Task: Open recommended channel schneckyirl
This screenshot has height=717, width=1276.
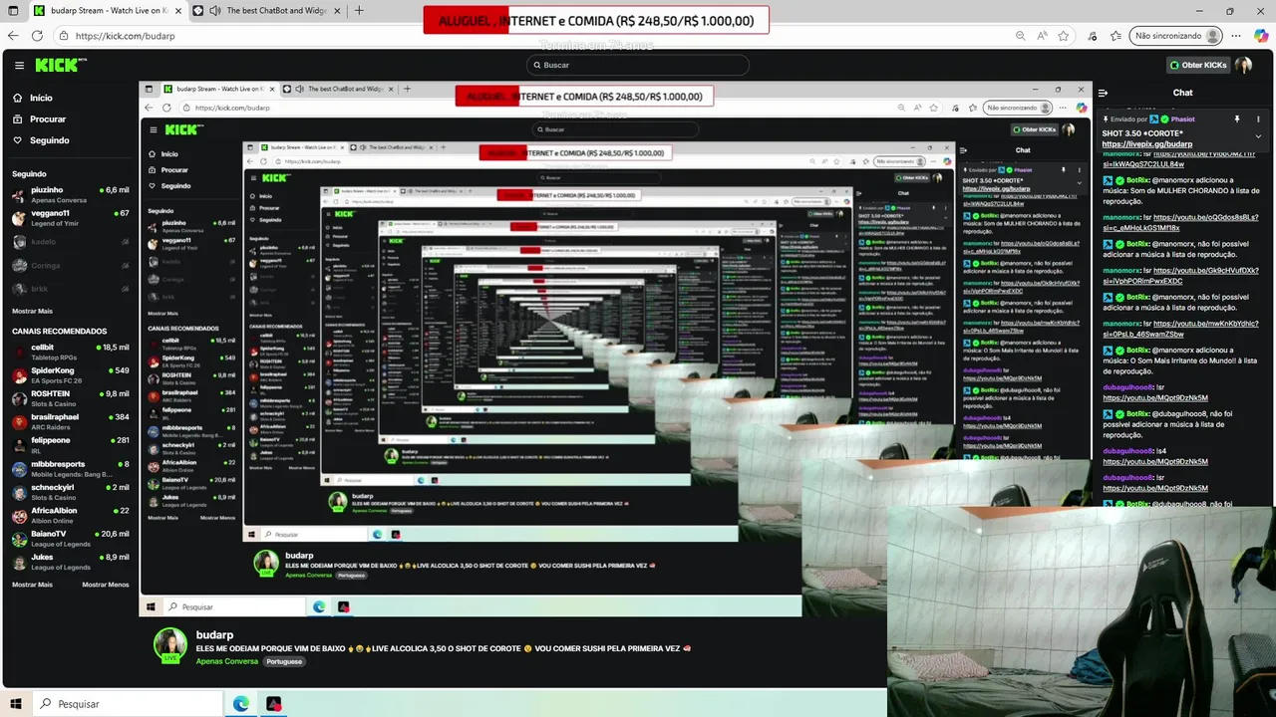Action: pos(71,492)
